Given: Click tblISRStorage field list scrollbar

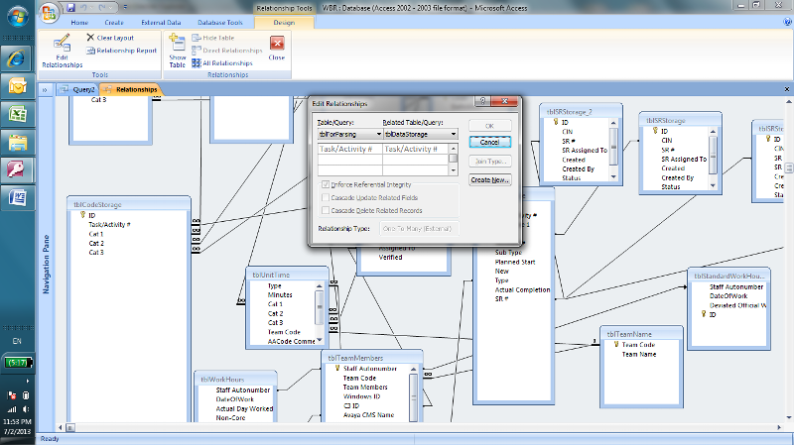Looking at the screenshot, I should [713, 159].
